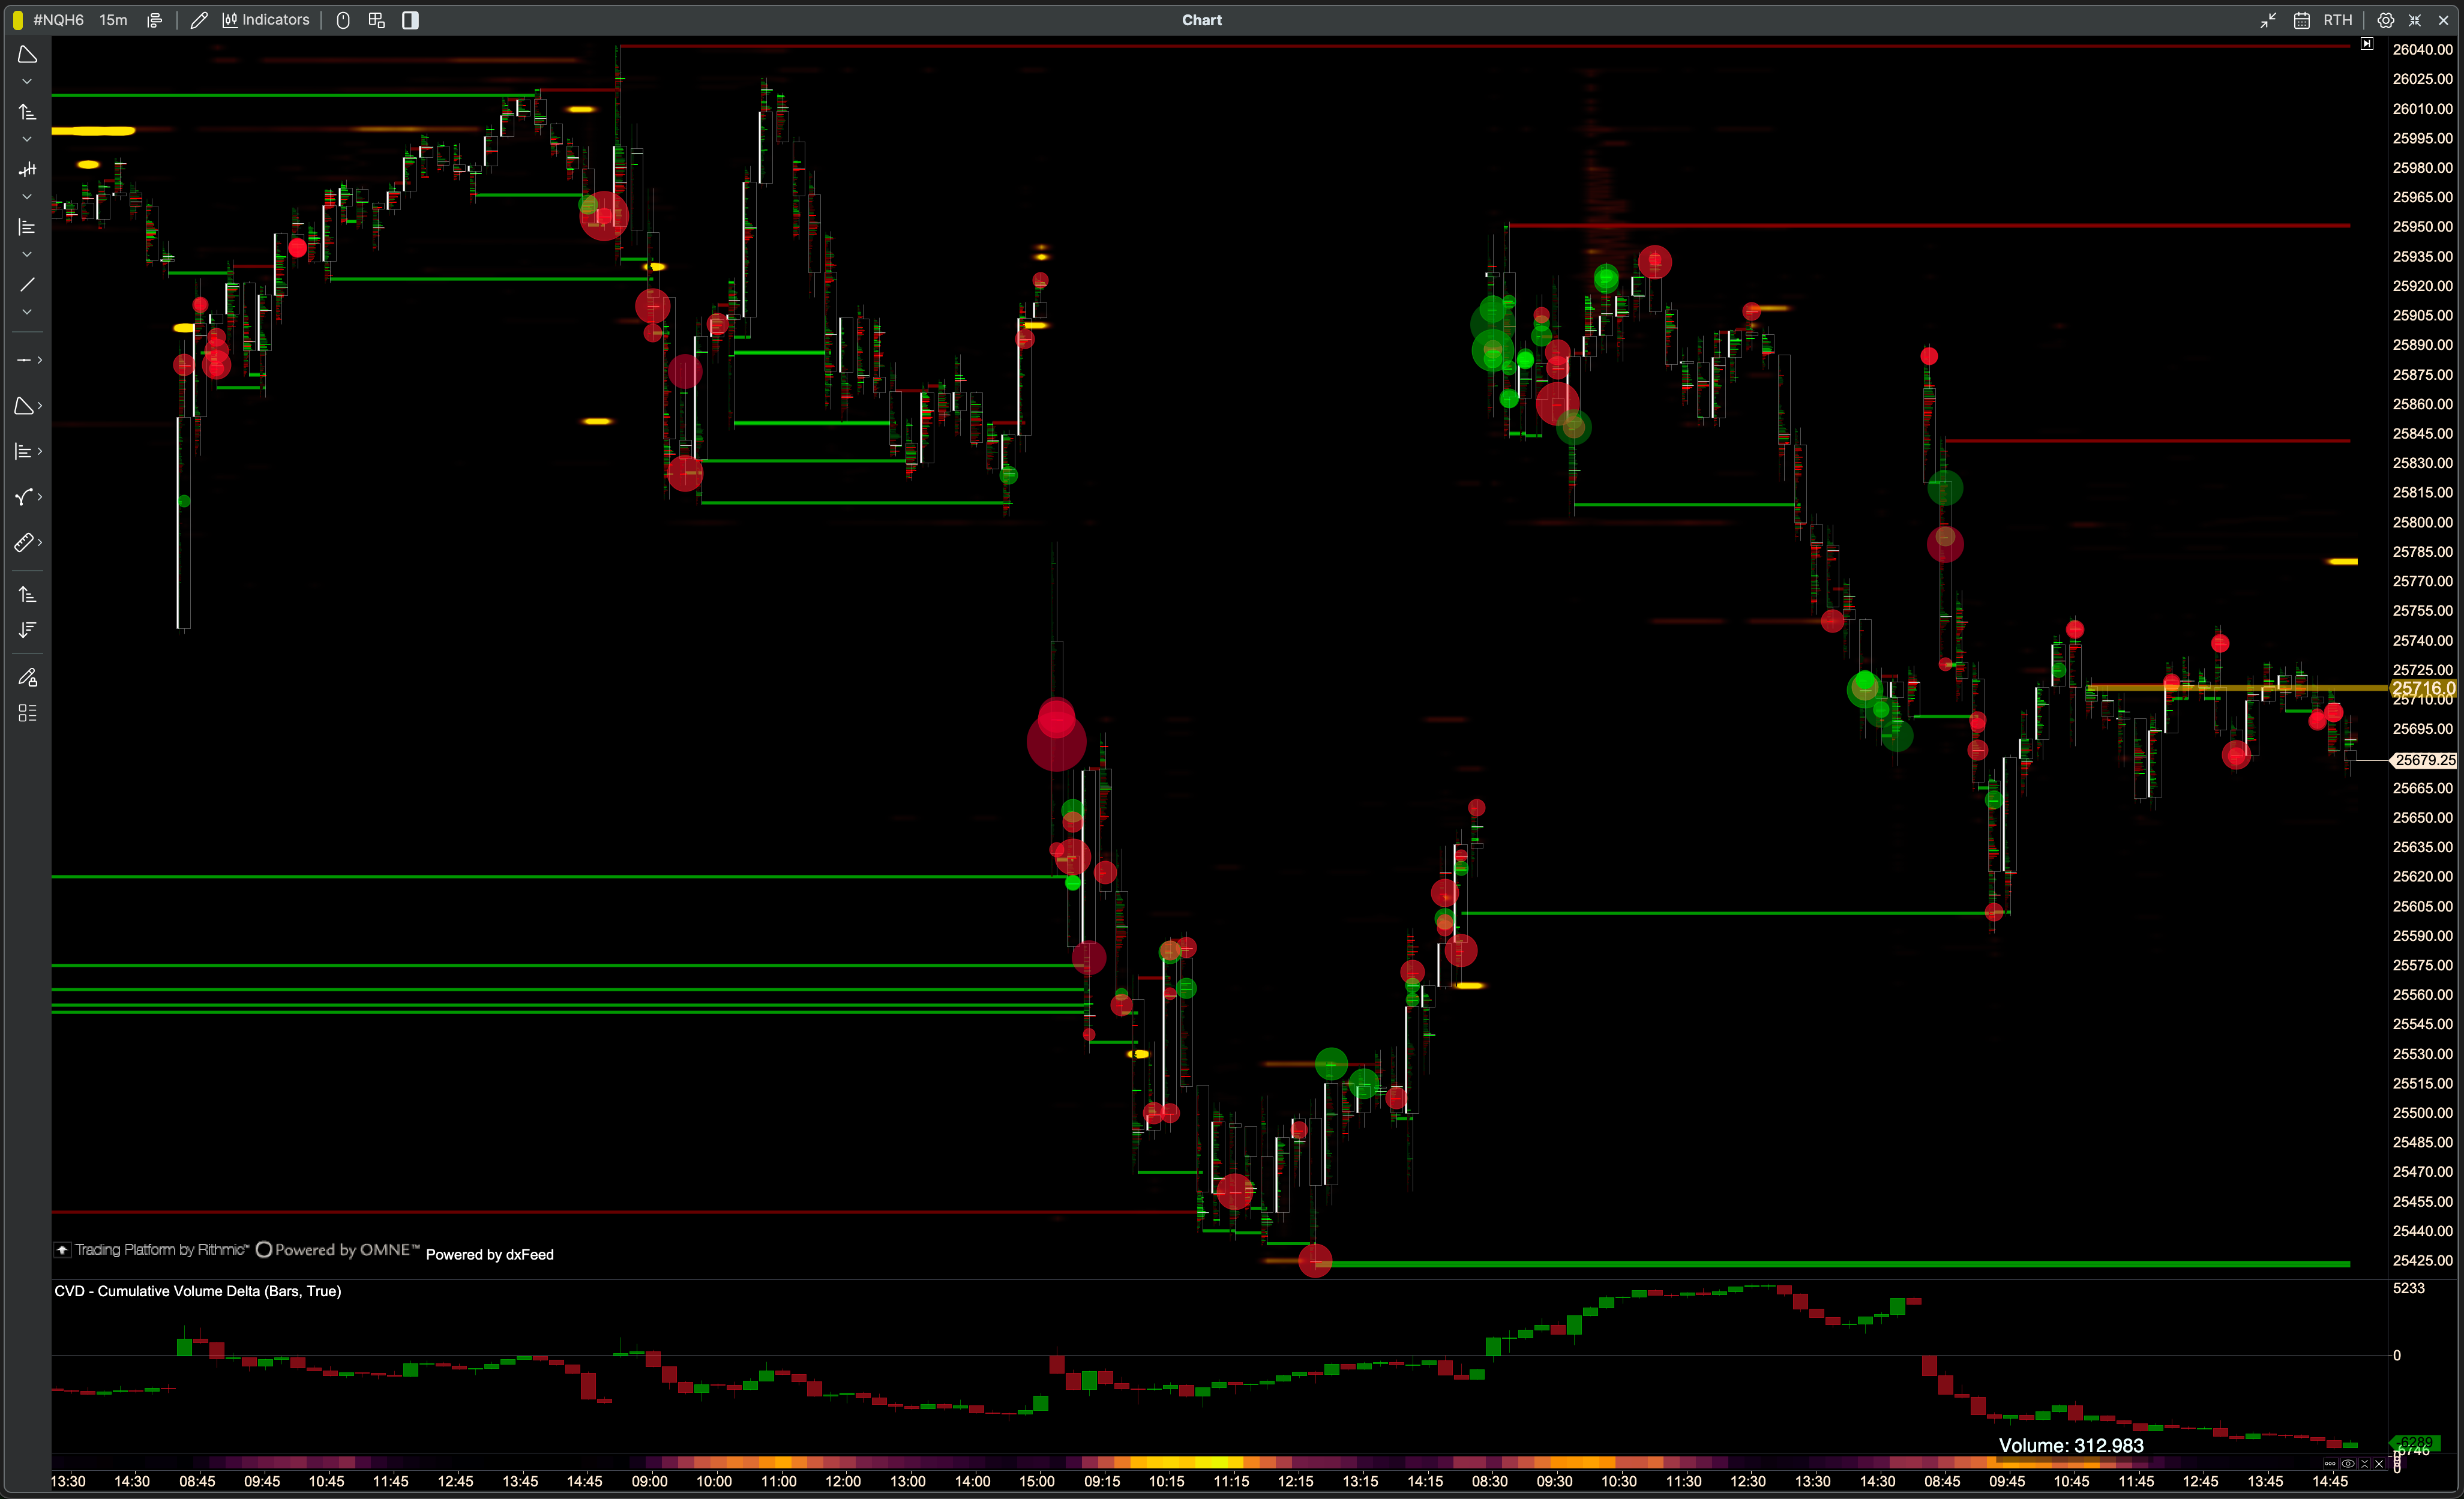Click the #NQH6 symbol button
This screenshot has width=2464, height=1499.
coord(58,20)
